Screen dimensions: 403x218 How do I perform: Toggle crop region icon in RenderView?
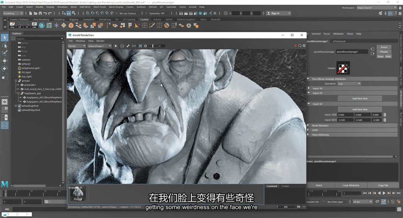coord(140,46)
